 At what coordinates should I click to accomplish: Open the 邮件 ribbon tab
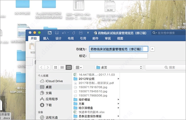click(x=95, y=38)
